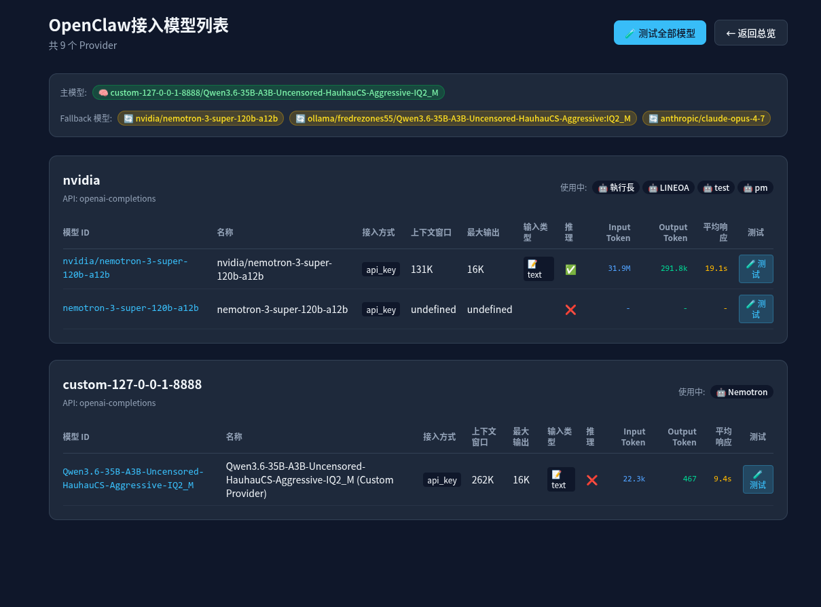Click red reasoning cross on Qwen3.6 row
The width and height of the screenshot is (821, 607).
tap(592, 480)
